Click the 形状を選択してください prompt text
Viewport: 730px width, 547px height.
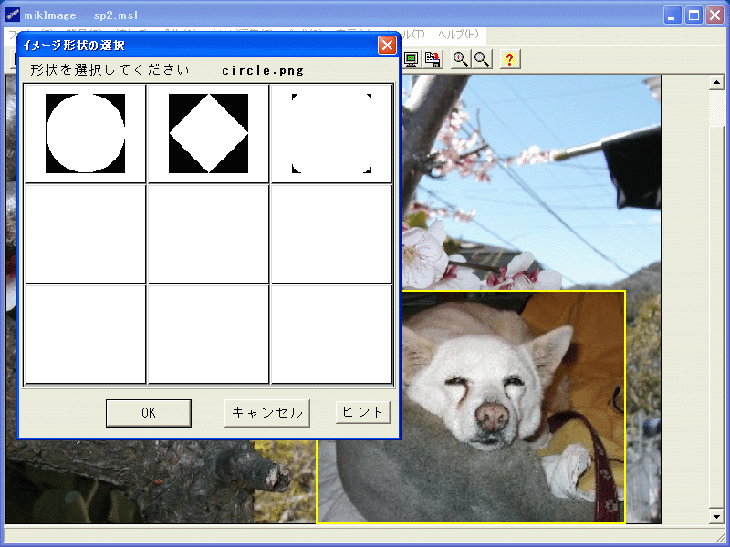click(109, 70)
